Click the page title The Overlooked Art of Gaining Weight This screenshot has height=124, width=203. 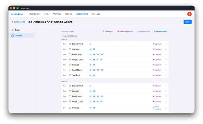click(50, 22)
